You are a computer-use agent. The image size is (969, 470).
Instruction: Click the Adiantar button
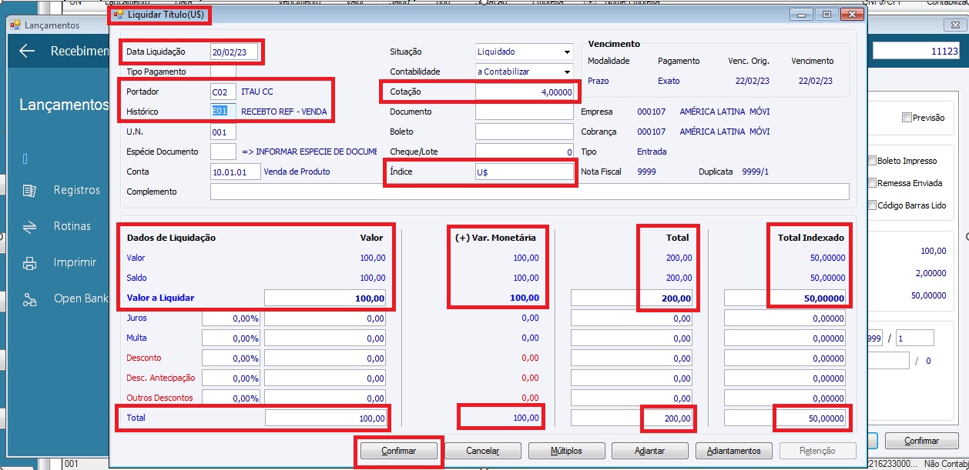click(650, 451)
